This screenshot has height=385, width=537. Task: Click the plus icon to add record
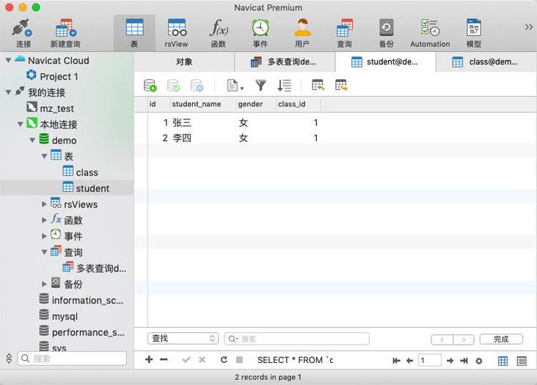149,360
